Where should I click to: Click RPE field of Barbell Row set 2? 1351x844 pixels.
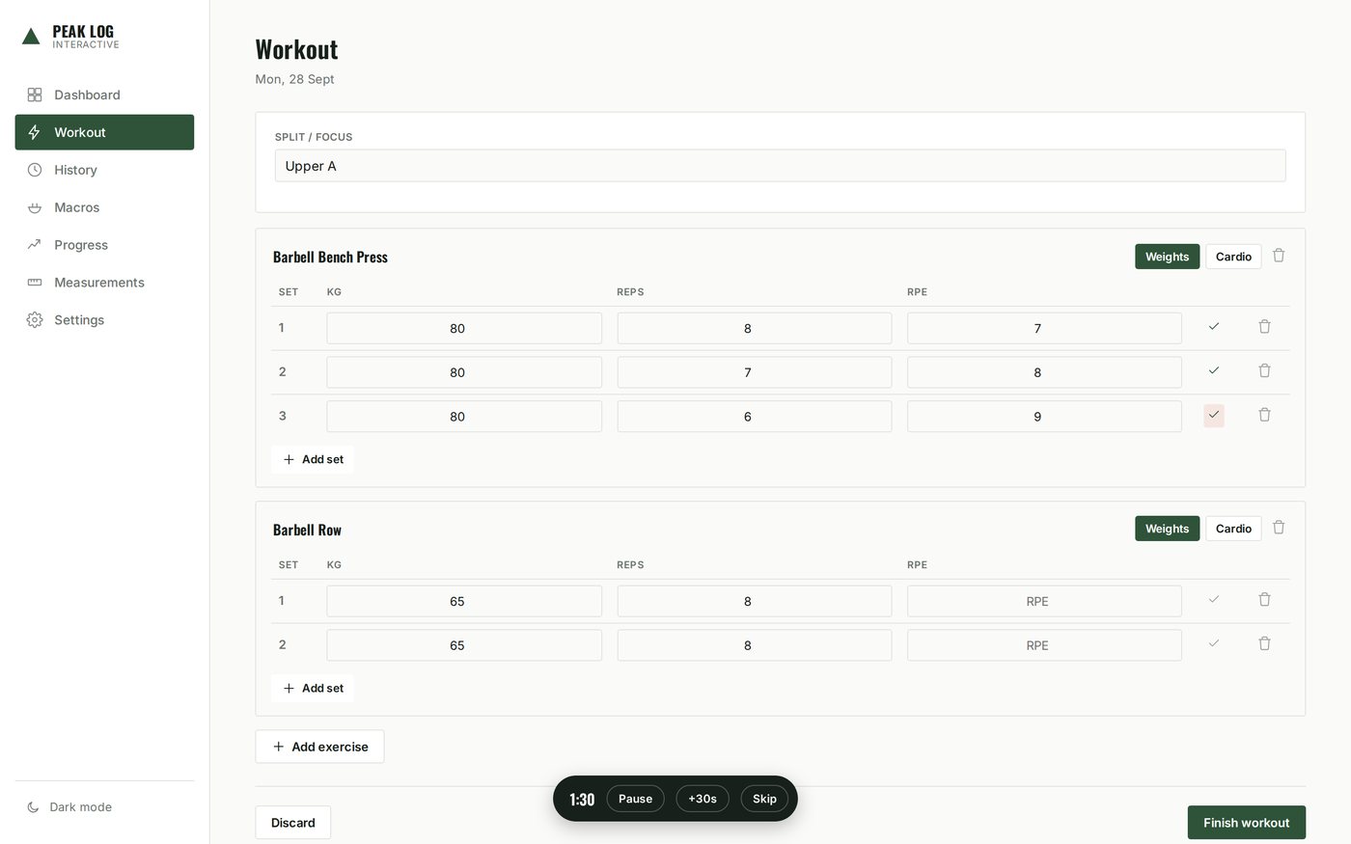click(x=1044, y=645)
